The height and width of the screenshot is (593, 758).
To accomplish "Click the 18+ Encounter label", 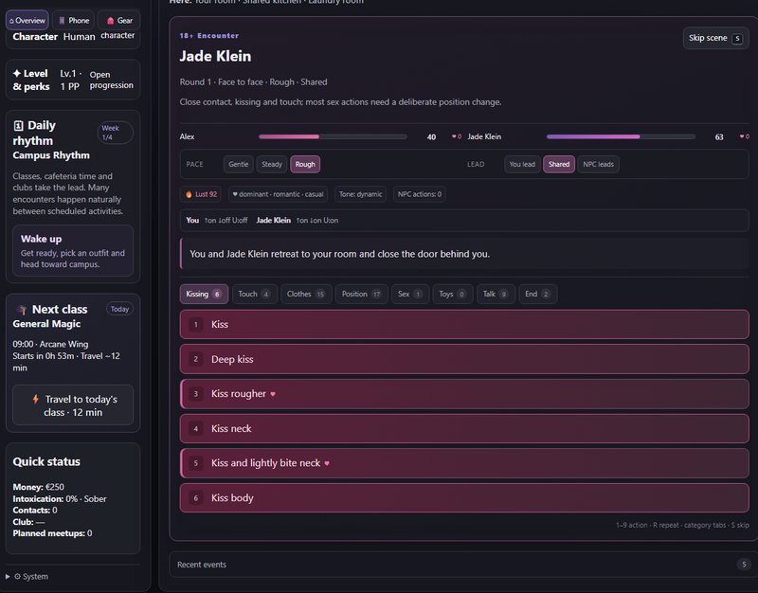I will pyautogui.click(x=208, y=35).
